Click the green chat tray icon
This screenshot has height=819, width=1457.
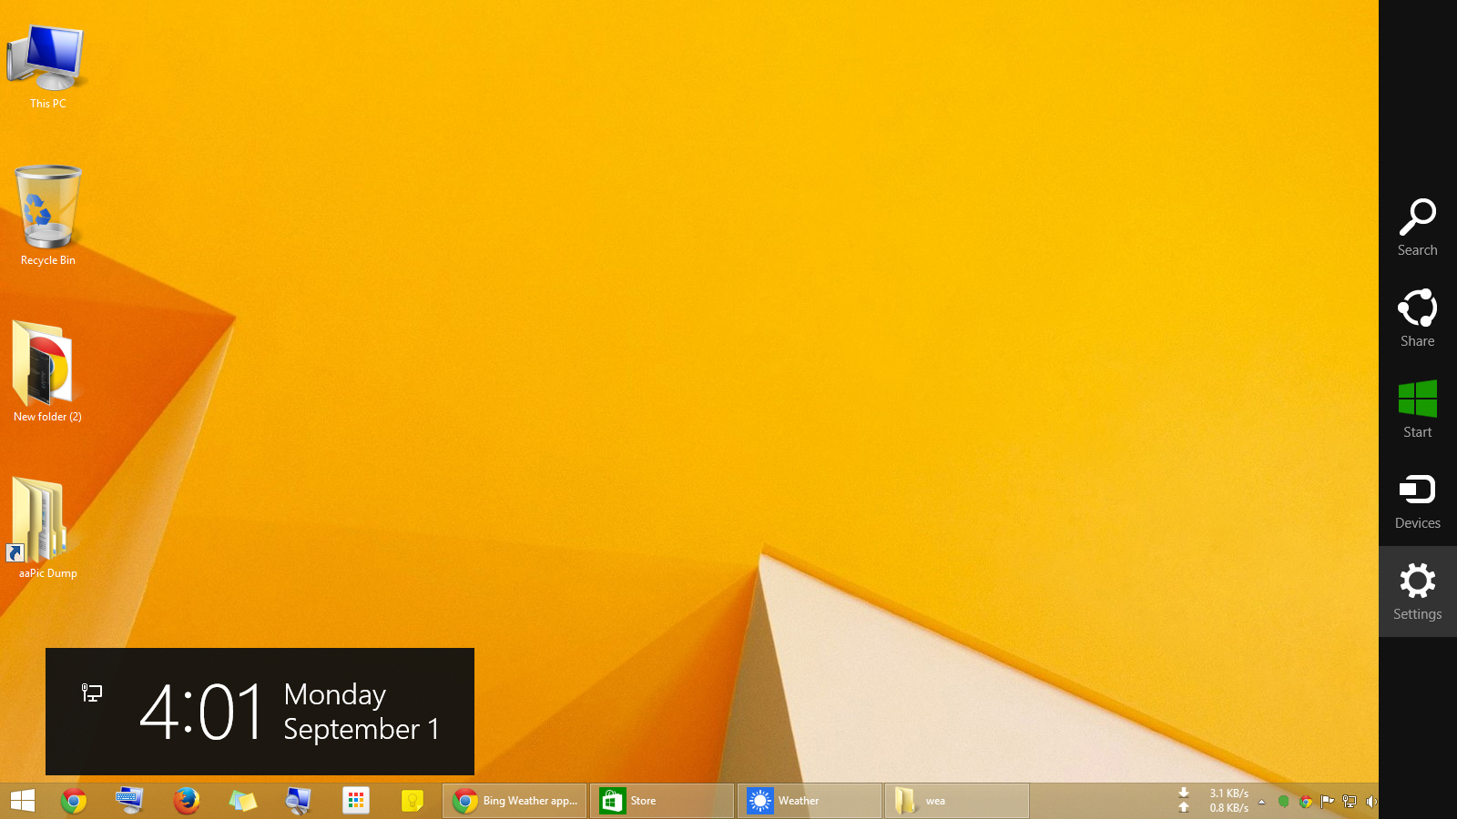[x=1284, y=802]
